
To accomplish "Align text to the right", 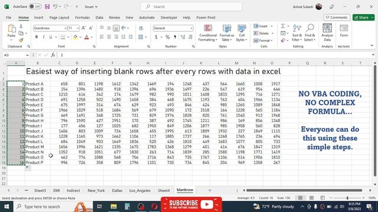I will click(116, 37).
